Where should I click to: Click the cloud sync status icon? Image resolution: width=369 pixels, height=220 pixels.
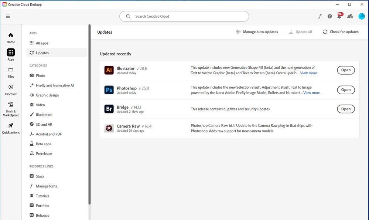point(350,16)
